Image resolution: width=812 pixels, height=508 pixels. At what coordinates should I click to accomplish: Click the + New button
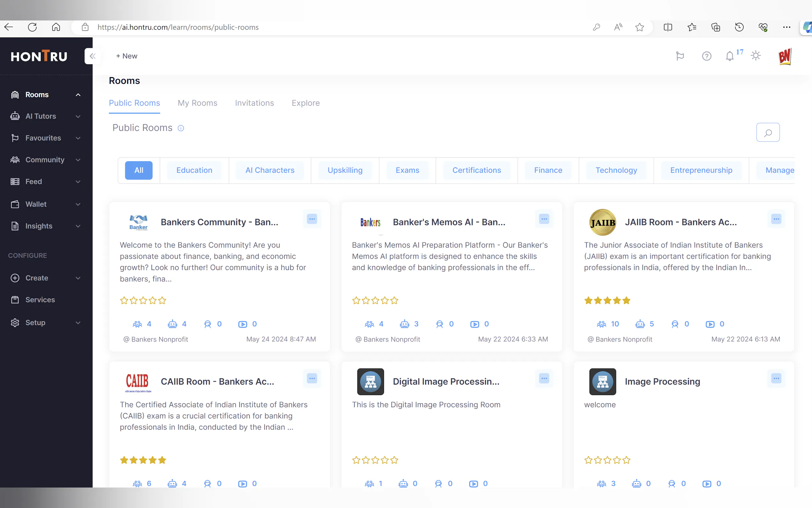[x=127, y=56]
